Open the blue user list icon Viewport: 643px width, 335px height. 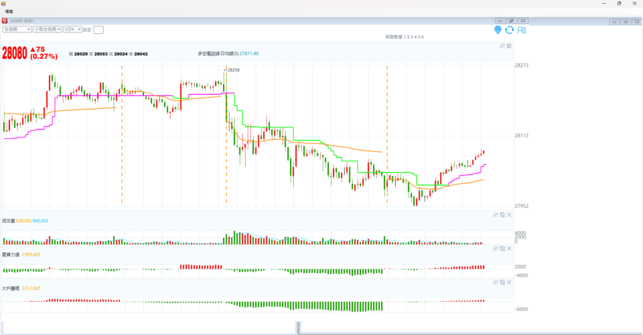pyautogui.click(x=521, y=29)
